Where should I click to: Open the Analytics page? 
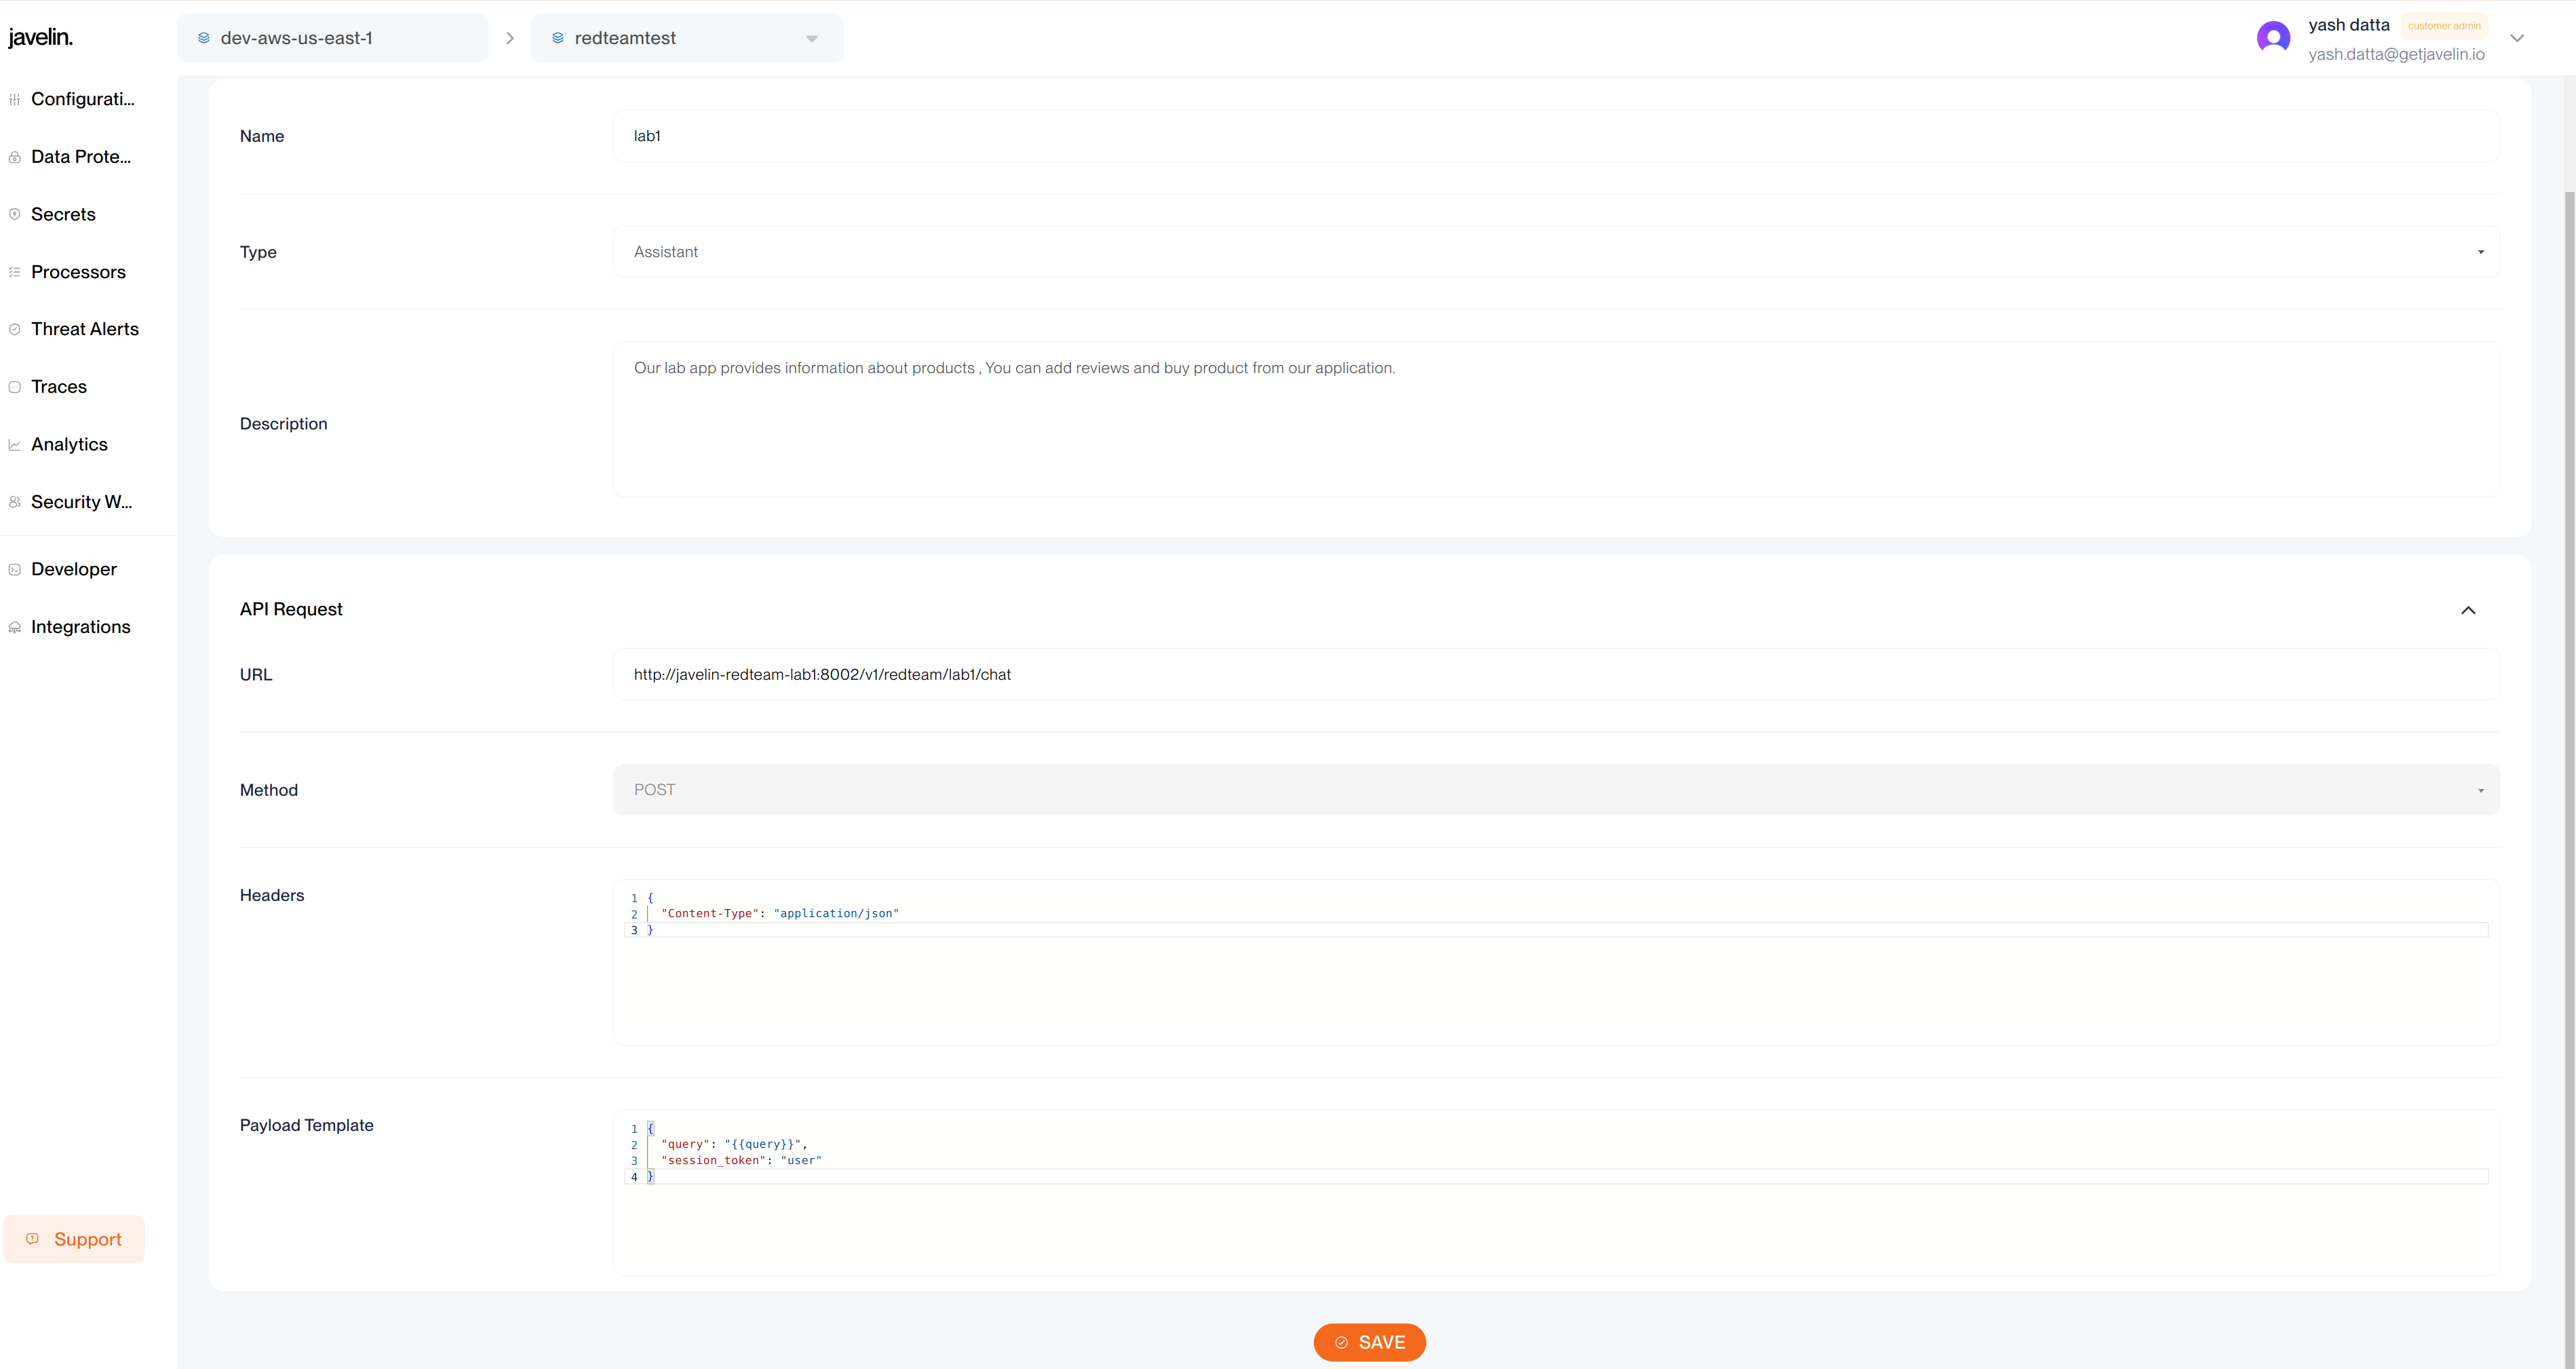pyautogui.click(x=69, y=445)
